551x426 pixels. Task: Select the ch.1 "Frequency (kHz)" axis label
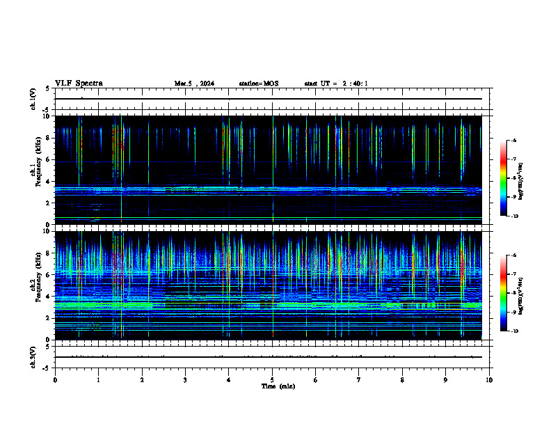tap(38, 161)
